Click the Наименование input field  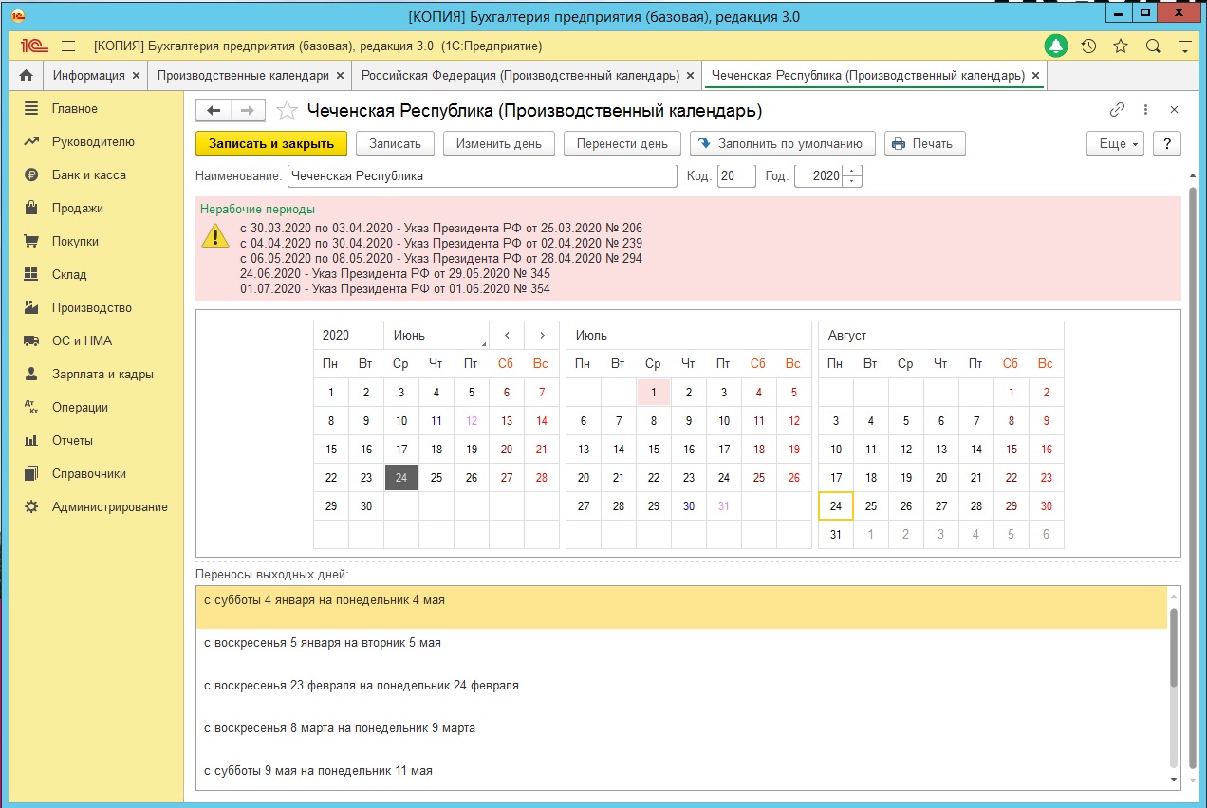481,175
